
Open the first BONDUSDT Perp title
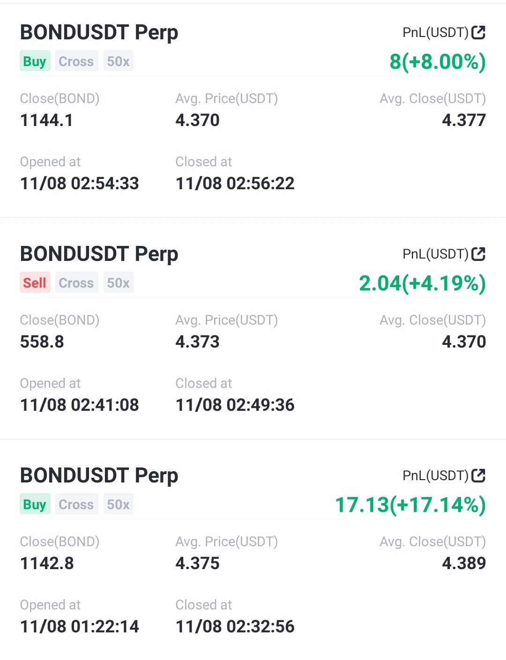tap(99, 32)
